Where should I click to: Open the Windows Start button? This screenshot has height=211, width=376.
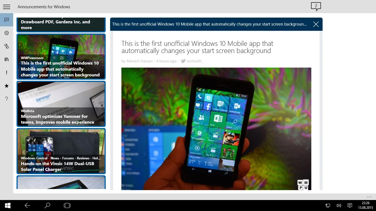[x=7, y=206]
